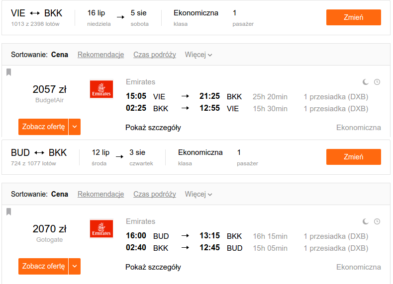Sort VIE results by Rekomendacje
This screenshot has width=393, height=284.
[x=101, y=55]
